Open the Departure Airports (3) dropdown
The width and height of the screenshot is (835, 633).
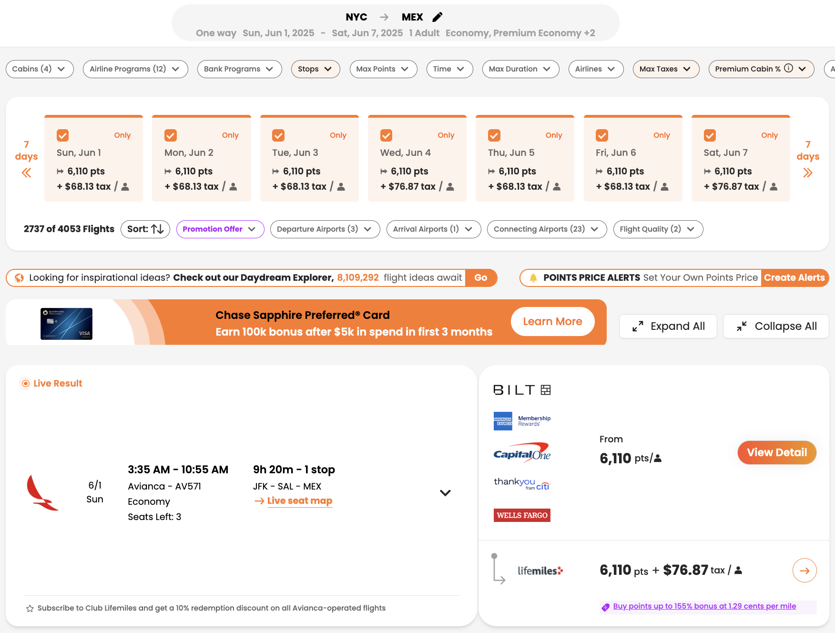(325, 229)
